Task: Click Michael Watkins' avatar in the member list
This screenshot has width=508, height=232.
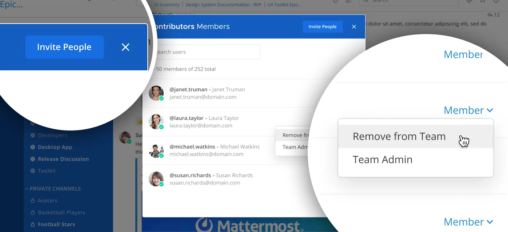Action: click(x=156, y=150)
